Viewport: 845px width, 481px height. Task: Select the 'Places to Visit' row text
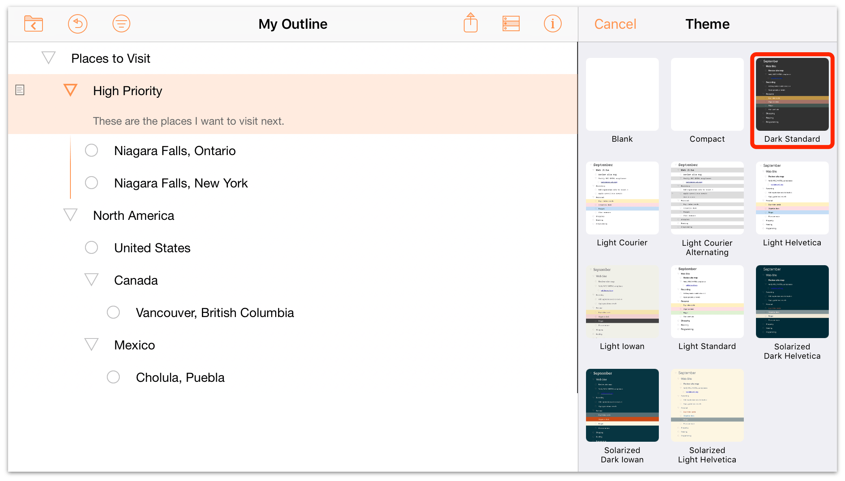(111, 58)
